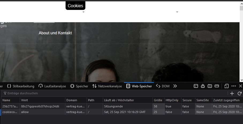Click the plus icon to add cookie
243x124 pixels.
[x=232, y=93]
